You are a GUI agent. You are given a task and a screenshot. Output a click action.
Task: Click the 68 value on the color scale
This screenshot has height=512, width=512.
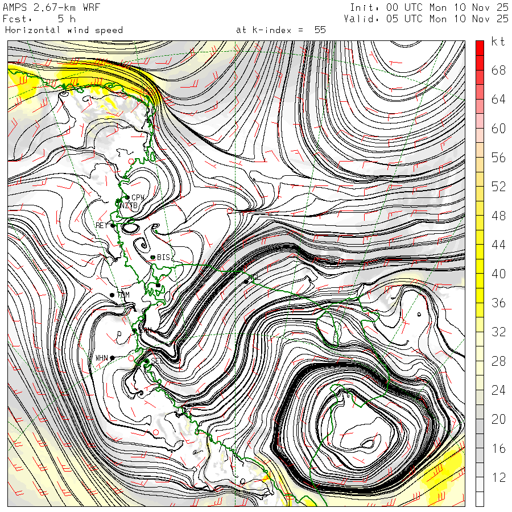pyautogui.click(x=498, y=70)
